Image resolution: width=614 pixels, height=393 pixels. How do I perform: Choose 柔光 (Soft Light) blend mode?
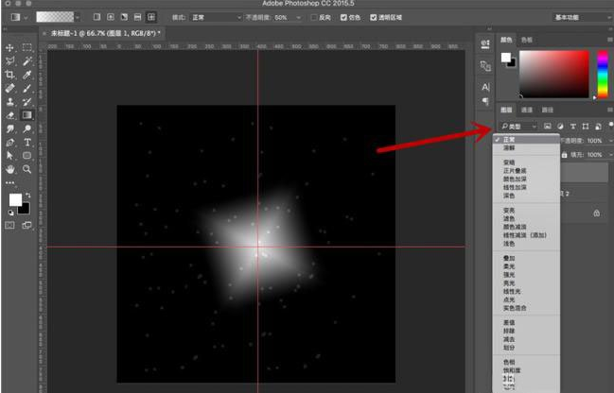[x=526, y=266]
